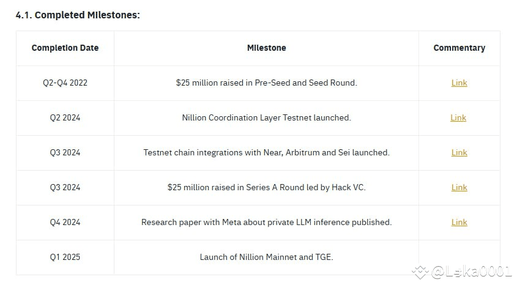Click the Q1 2025 date cell
The height and width of the screenshot is (285, 517).
pyautogui.click(x=65, y=257)
